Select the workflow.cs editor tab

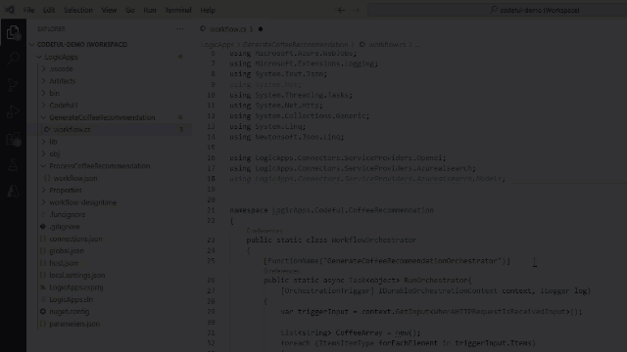[231, 29]
